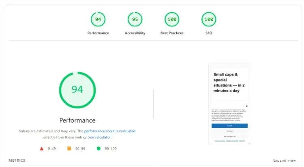Click the orange square 50–89 legend icon
The image size is (304, 167).
pyautogui.click(x=69, y=148)
